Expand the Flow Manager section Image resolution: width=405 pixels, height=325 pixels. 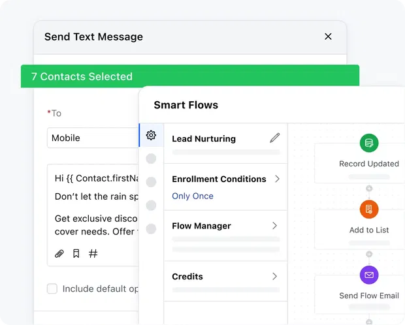coord(225,226)
